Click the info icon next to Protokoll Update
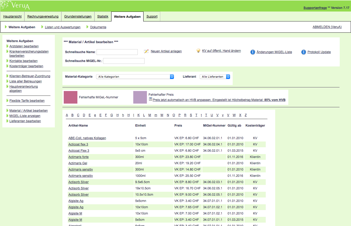 [304, 52]
